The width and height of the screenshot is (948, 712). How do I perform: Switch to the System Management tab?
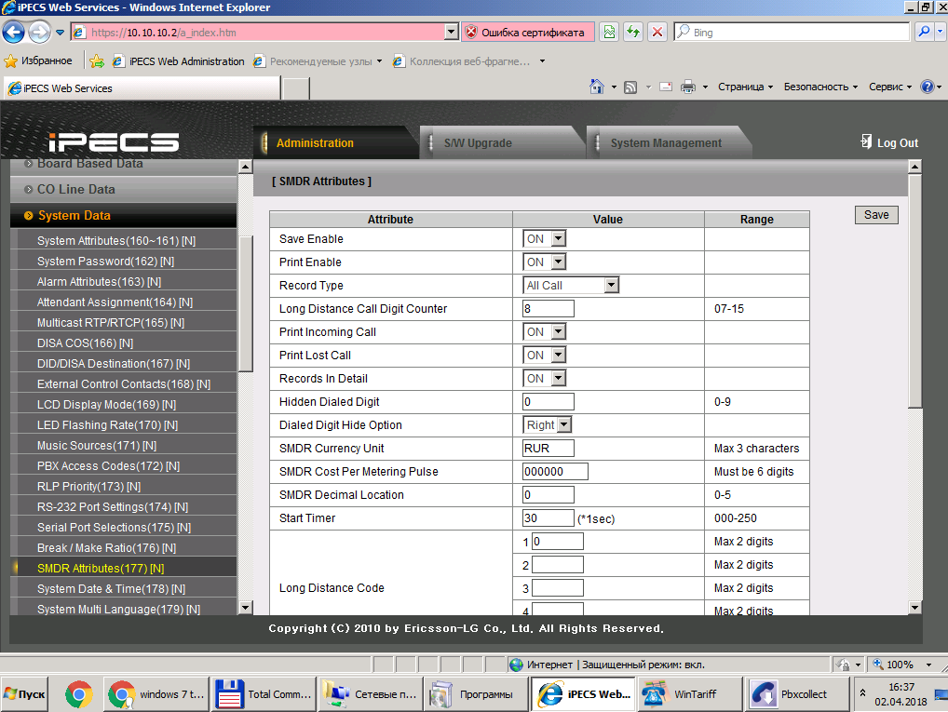[x=665, y=143]
